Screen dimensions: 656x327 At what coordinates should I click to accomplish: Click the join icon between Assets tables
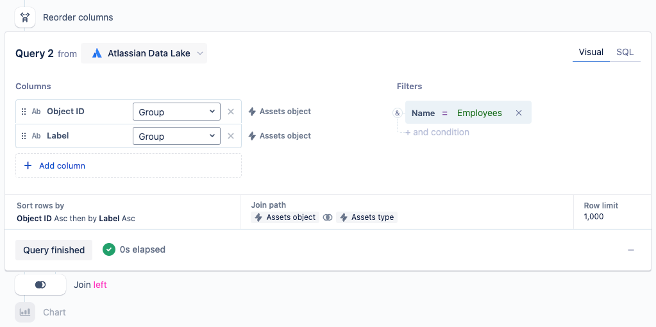click(328, 217)
